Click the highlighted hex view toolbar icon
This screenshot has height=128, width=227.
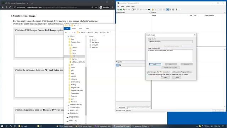tap(167, 10)
